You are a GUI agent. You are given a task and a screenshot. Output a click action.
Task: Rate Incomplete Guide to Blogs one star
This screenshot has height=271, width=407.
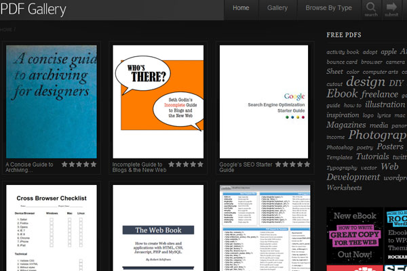[171, 164]
